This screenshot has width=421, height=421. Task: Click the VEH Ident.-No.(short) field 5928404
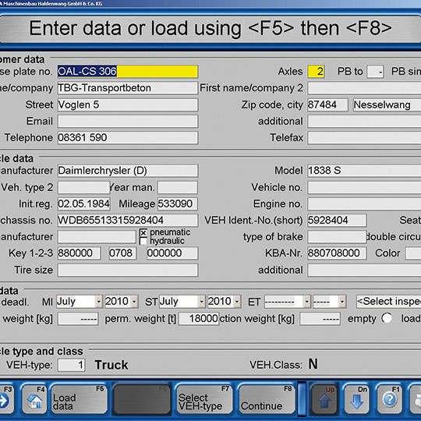[x=338, y=221]
